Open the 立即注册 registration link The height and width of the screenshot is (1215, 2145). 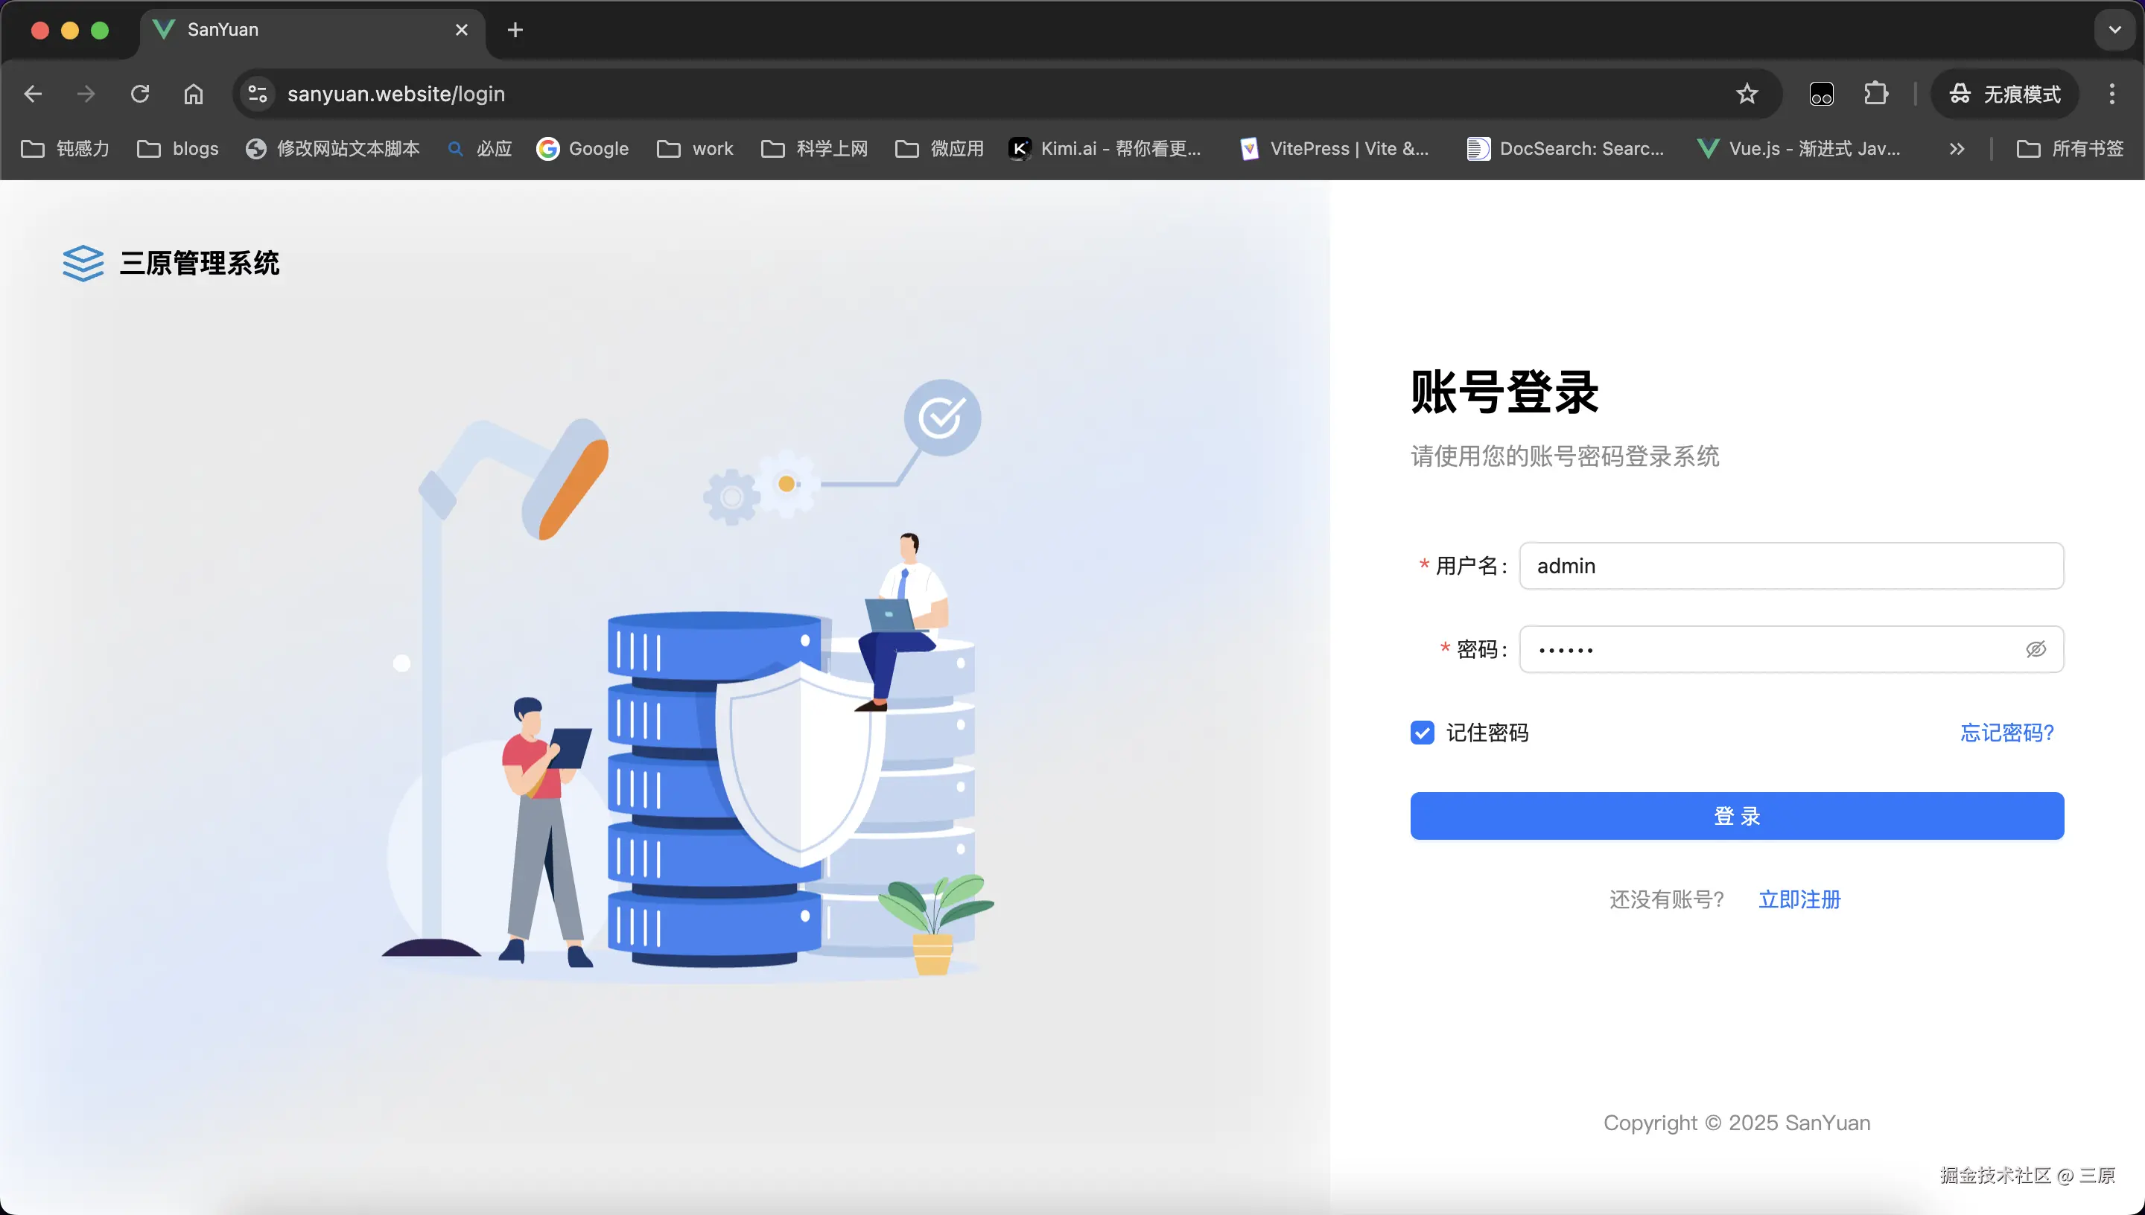pos(1799,899)
